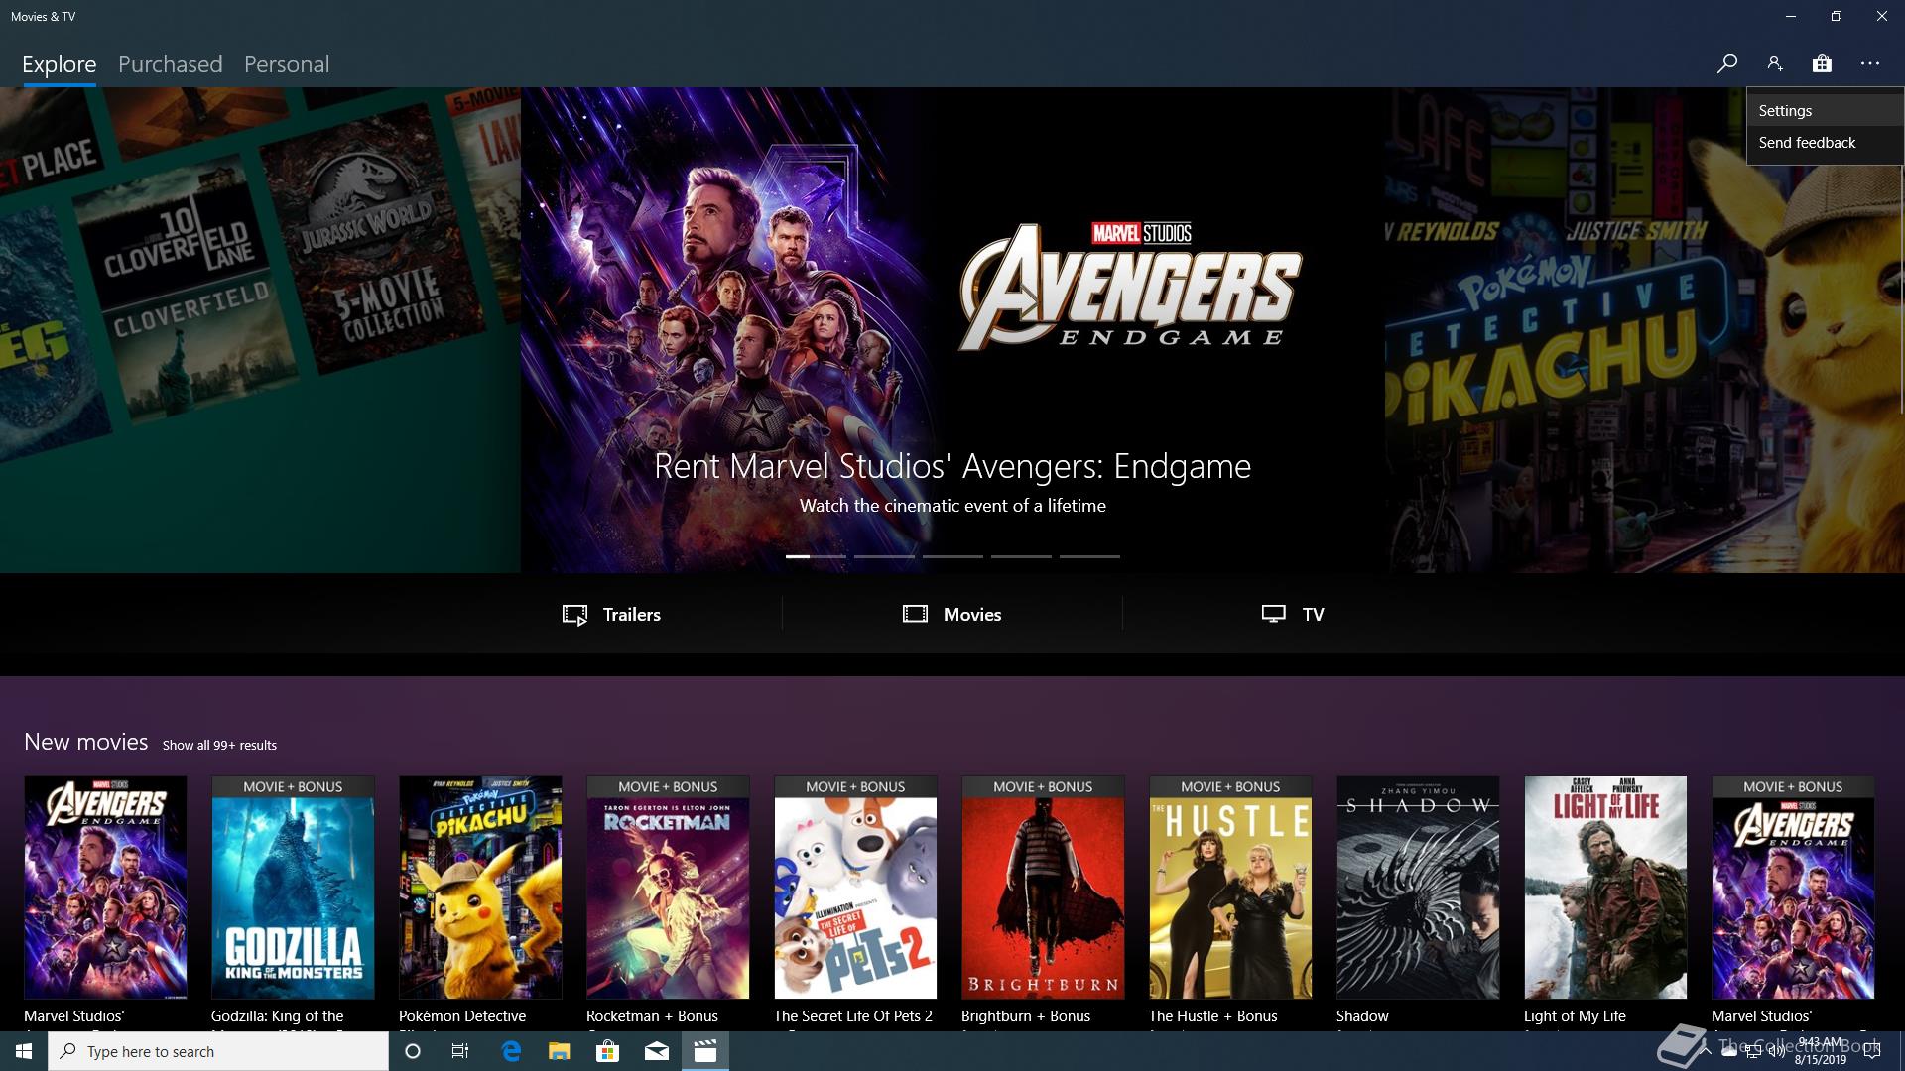1905x1071 pixels.
Task: Toggle the three-dots more options menu
Action: [1870, 63]
